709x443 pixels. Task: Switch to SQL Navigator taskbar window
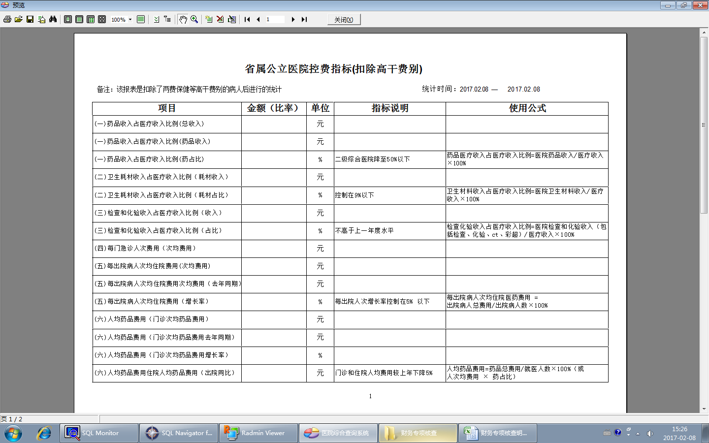(x=179, y=433)
